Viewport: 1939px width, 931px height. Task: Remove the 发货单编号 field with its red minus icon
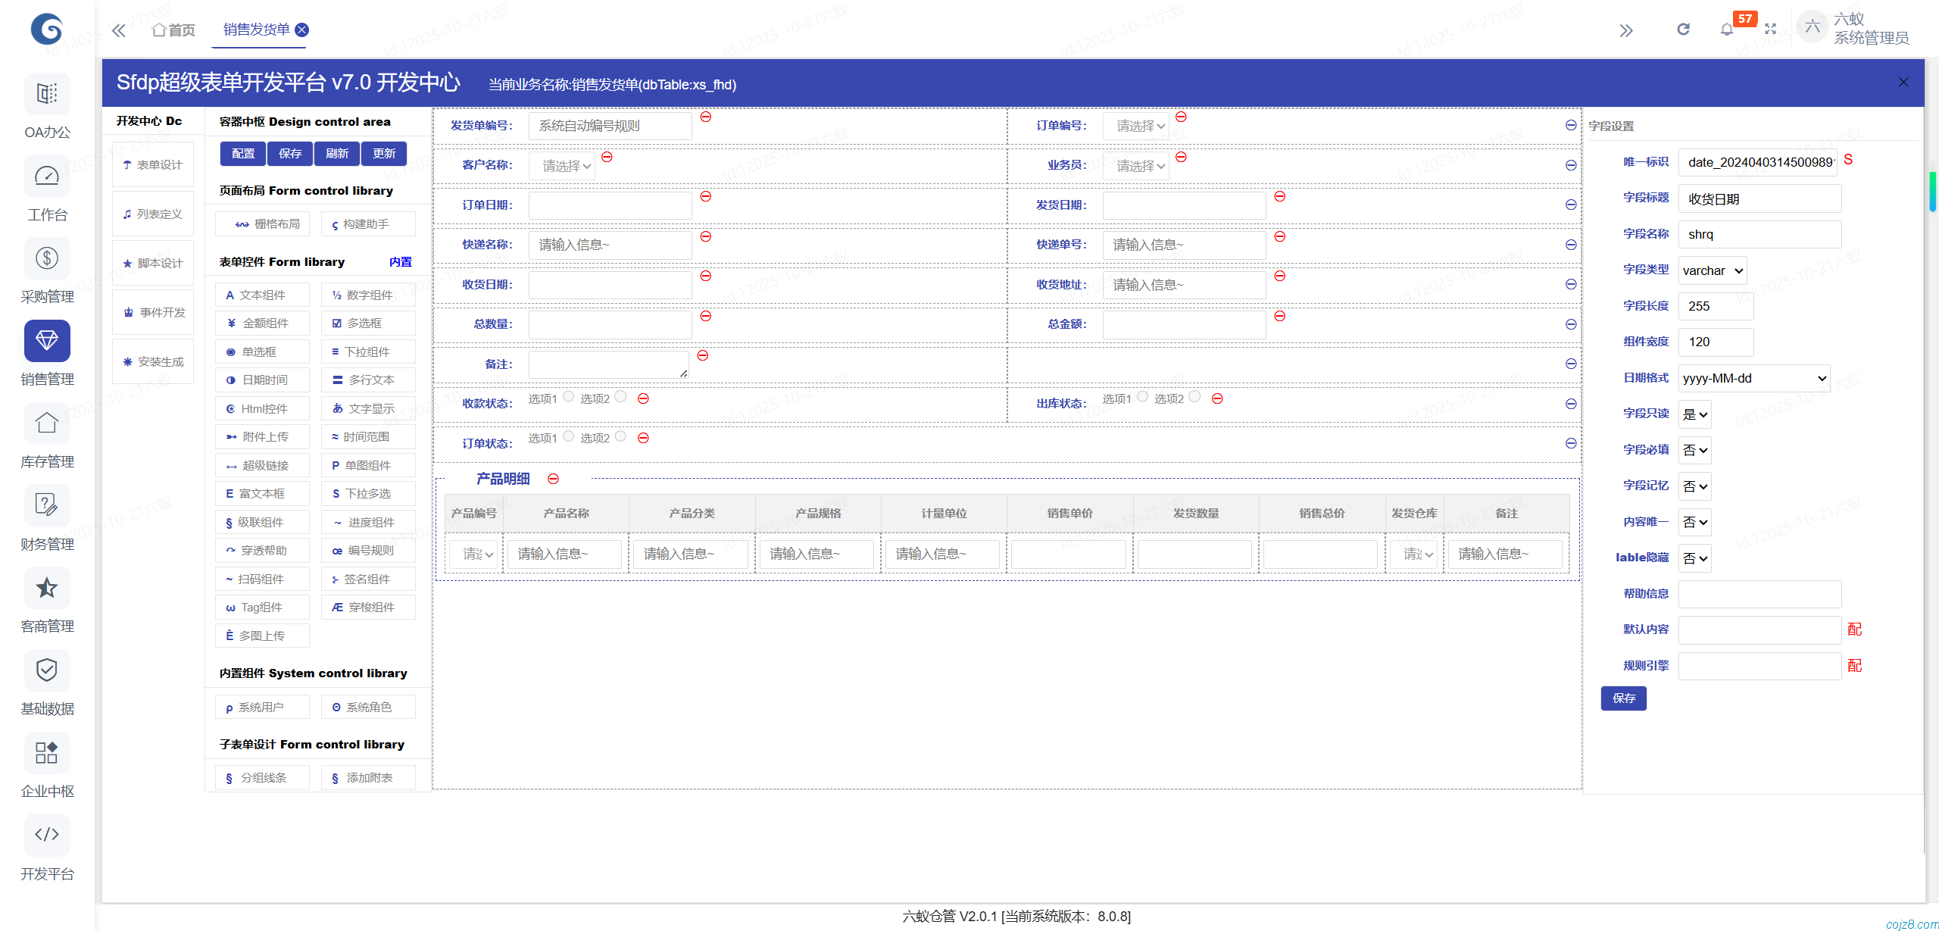pyautogui.click(x=705, y=117)
